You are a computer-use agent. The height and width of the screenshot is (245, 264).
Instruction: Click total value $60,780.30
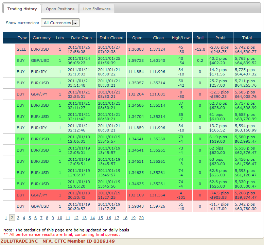(x=246, y=209)
